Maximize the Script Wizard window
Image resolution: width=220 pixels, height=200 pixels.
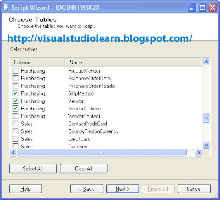click(202, 8)
